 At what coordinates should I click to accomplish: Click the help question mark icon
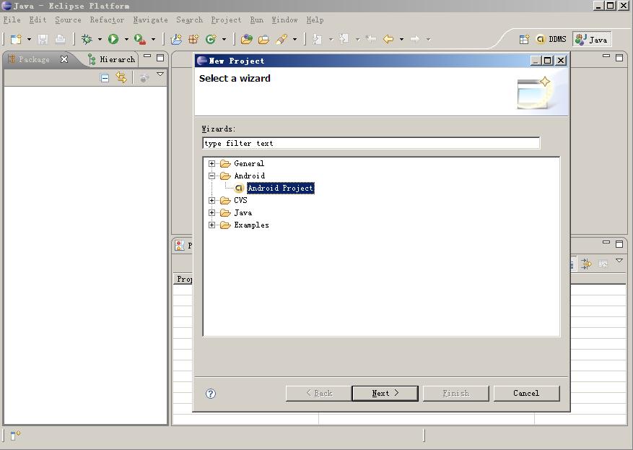pos(211,394)
